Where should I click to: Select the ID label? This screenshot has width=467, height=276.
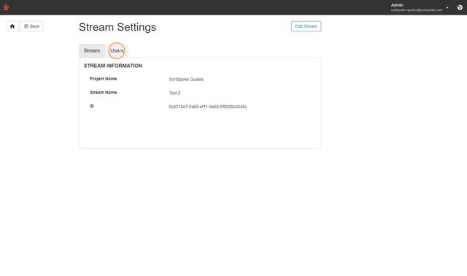click(92, 106)
